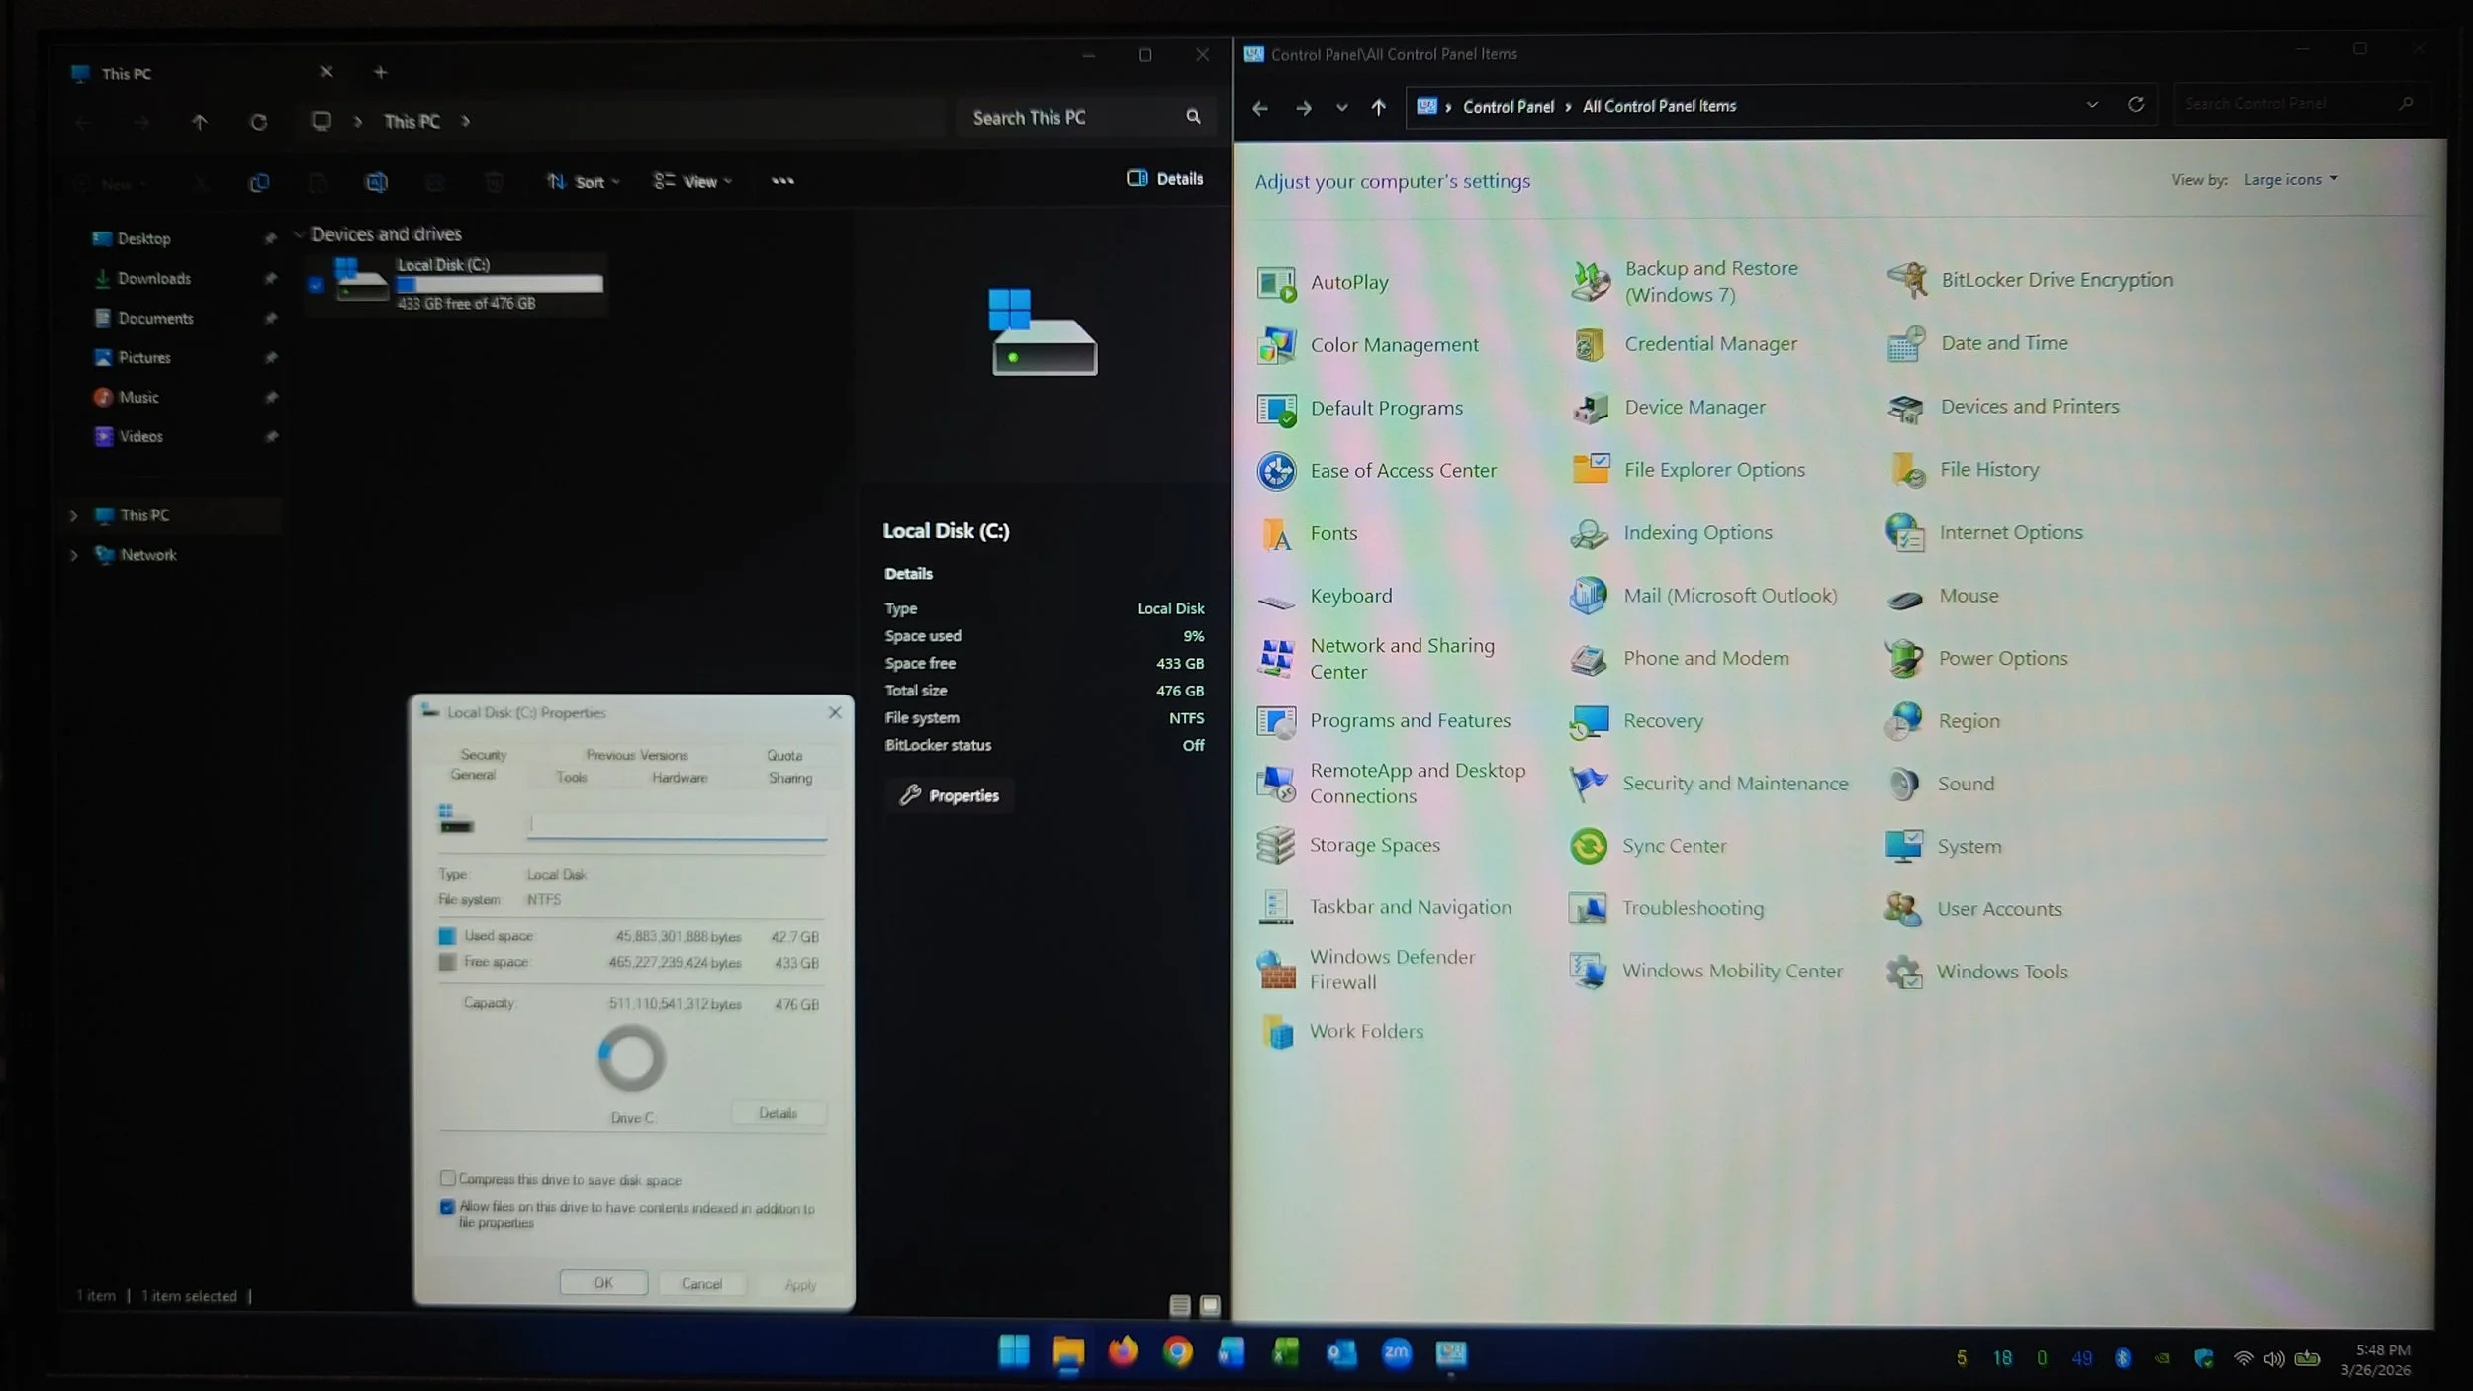
Task: Open the Power Options icon
Action: coord(1903,659)
